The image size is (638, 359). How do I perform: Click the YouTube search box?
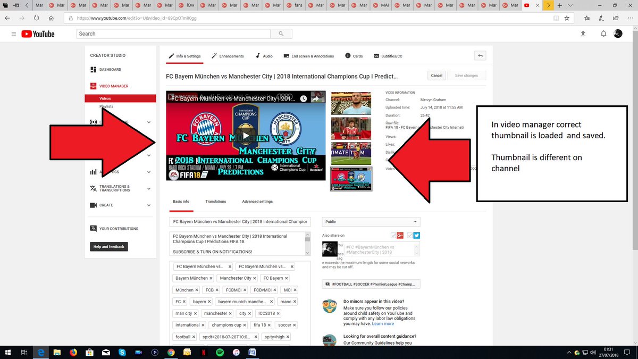click(x=174, y=34)
